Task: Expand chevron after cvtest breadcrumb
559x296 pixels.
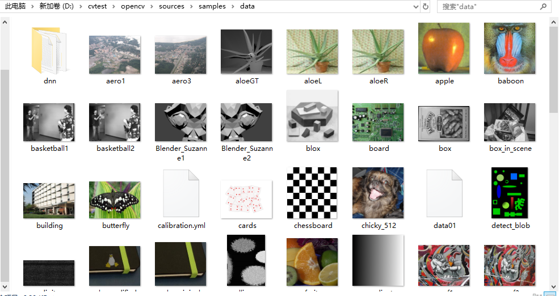Action: 114,6
